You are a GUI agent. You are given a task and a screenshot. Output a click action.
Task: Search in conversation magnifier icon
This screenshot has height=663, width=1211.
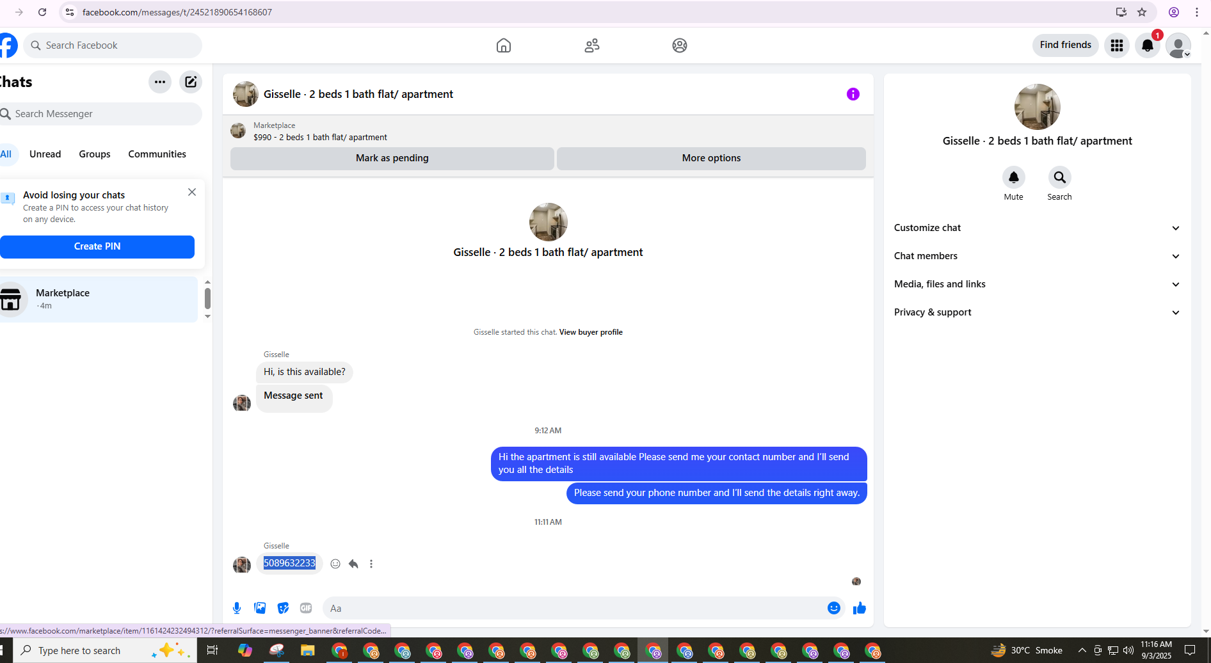pyautogui.click(x=1059, y=177)
